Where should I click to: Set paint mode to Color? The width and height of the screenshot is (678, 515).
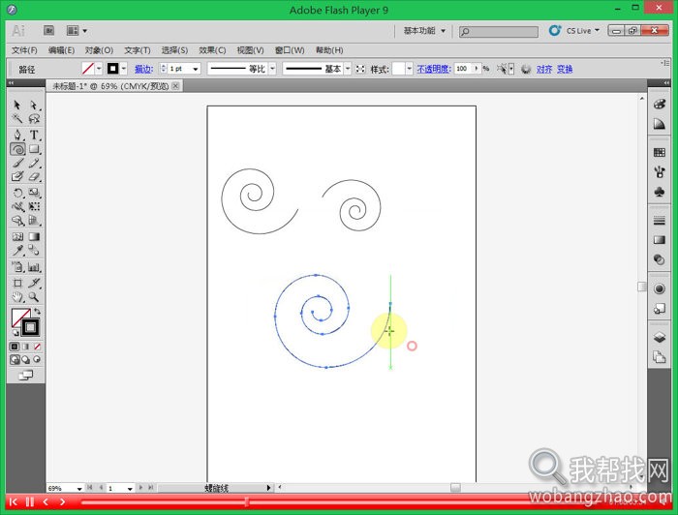click(15, 347)
